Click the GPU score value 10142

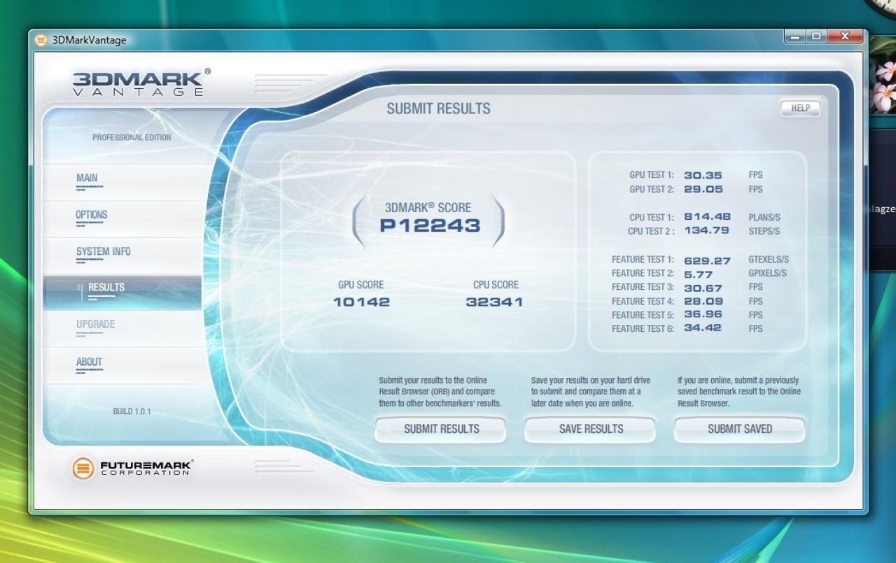click(361, 302)
